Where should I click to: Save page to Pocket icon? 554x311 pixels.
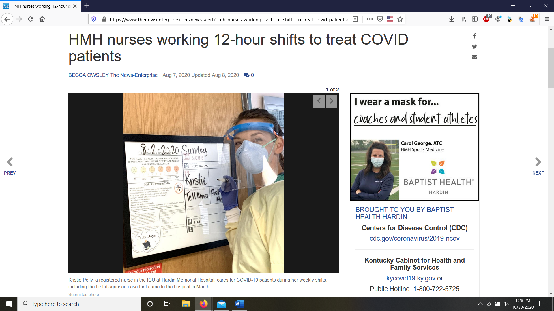coord(380,19)
